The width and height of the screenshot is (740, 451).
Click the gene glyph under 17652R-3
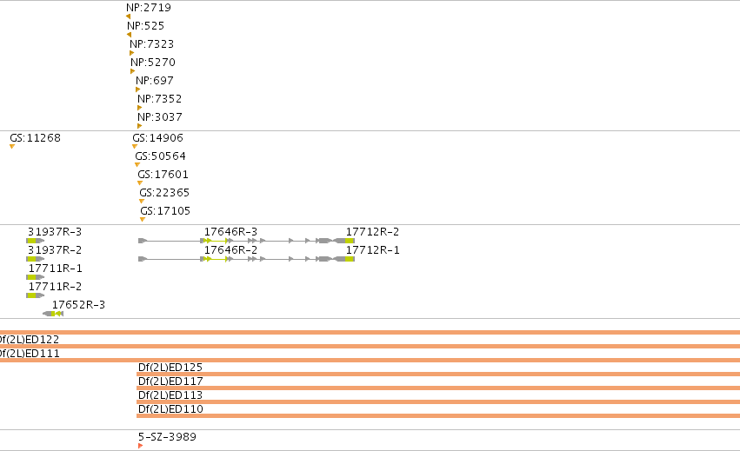pos(53,314)
